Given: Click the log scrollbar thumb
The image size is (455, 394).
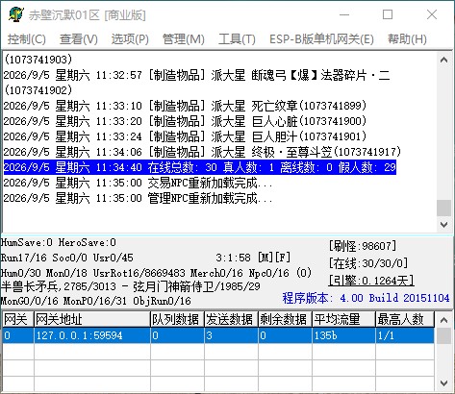Looking at the screenshot, I should [x=444, y=208].
